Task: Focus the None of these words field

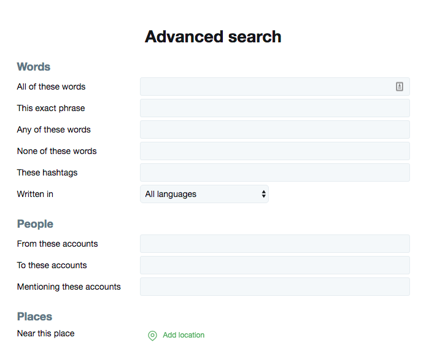Action: (x=274, y=151)
